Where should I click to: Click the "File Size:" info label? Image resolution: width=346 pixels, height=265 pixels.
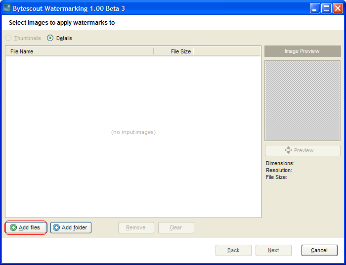[x=276, y=177]
